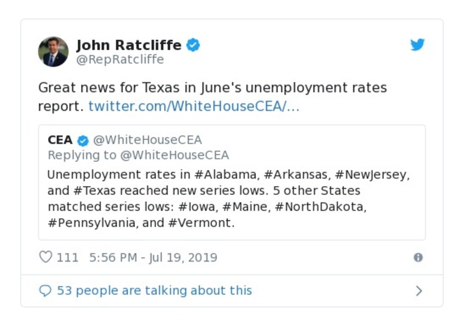Open the twitter.com/WhiteHouseCEA link
This screenshot has width=464, height=326.
[194, 107]
